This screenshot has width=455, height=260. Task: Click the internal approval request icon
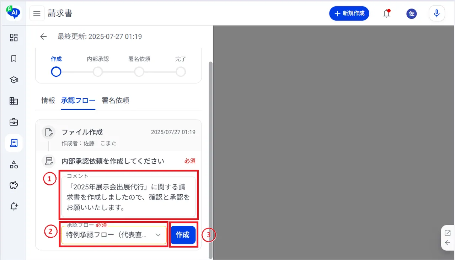pos(49,161)
